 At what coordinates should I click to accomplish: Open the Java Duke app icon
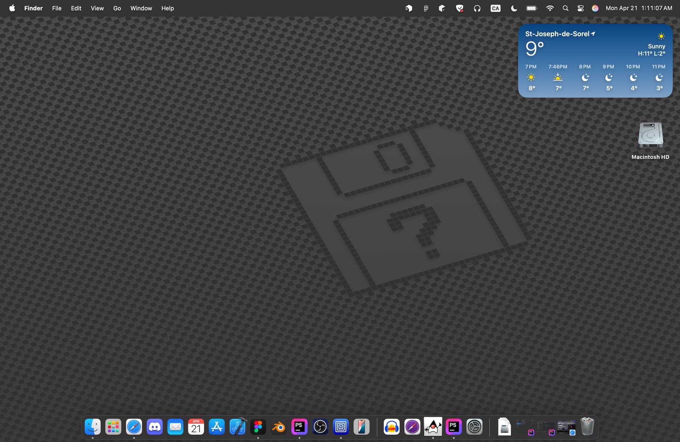coord(433,427)
